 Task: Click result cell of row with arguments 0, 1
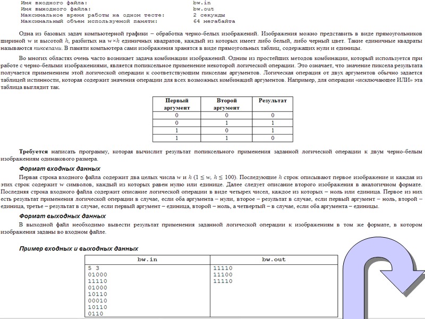point(273,123)
